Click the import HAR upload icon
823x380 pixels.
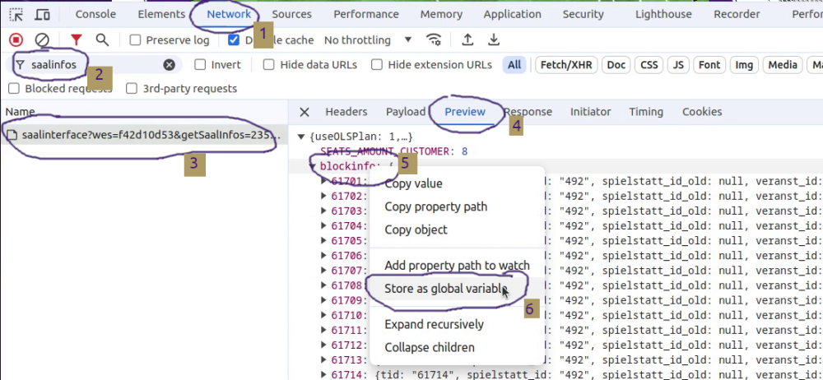(467, 39)
